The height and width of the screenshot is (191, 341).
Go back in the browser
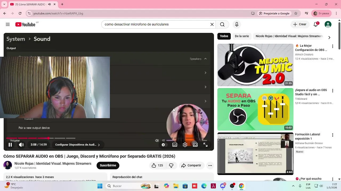tap(5, 13)
